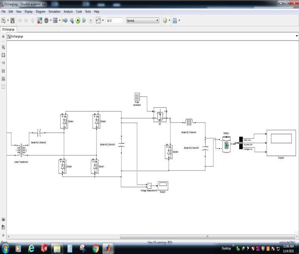The image size is (299, 254).
Task: Open the Library Browser icon
Action: coord(40,20)
